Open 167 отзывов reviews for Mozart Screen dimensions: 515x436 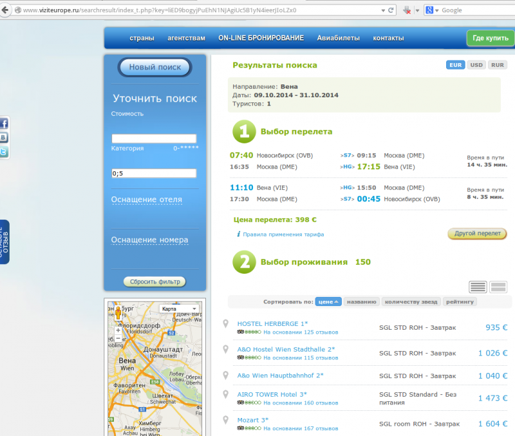coord(301,428)
